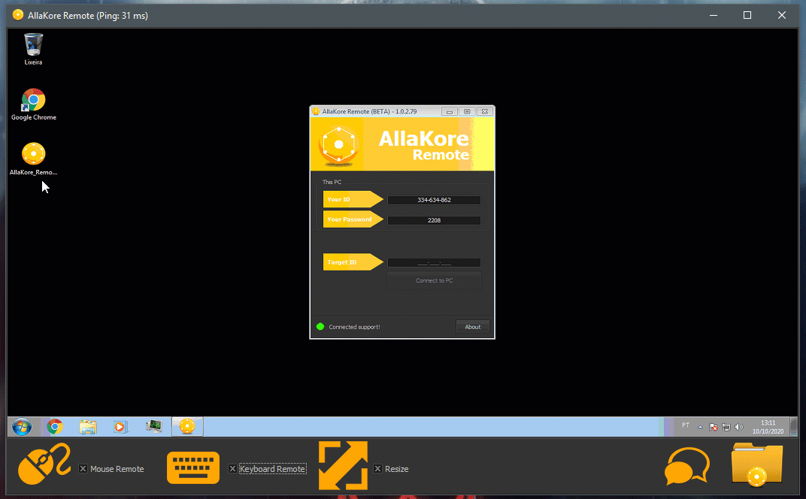The width and height of the screenshot is (806, 499).
Task: Maximize the outer AllaKore Remote window
Action: (747, 15)
